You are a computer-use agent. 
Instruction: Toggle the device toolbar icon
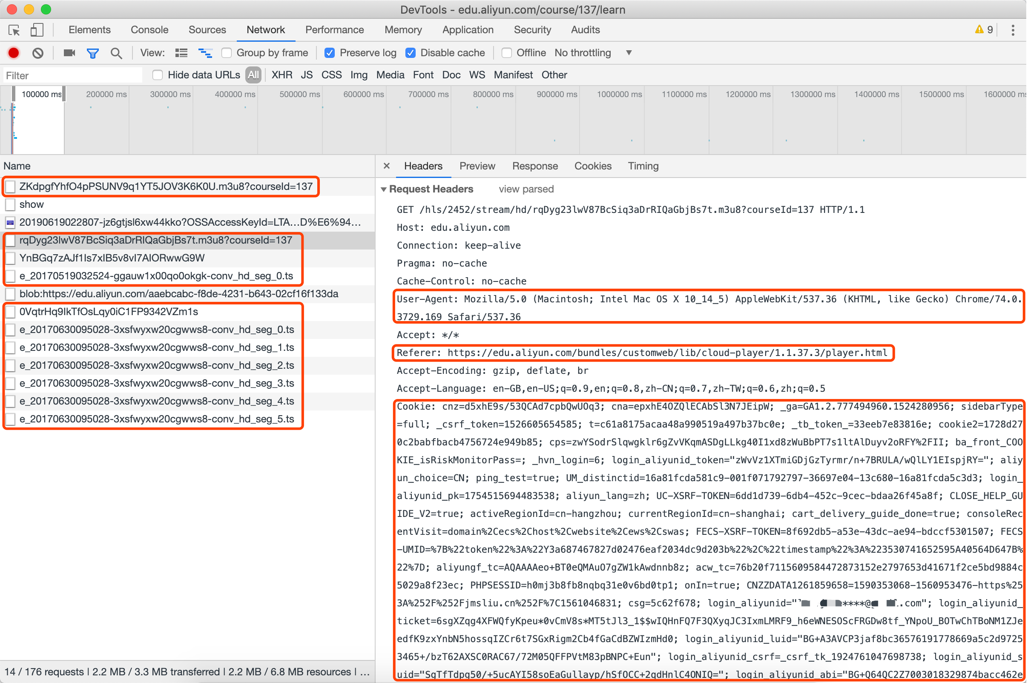[x=37, y=30]
